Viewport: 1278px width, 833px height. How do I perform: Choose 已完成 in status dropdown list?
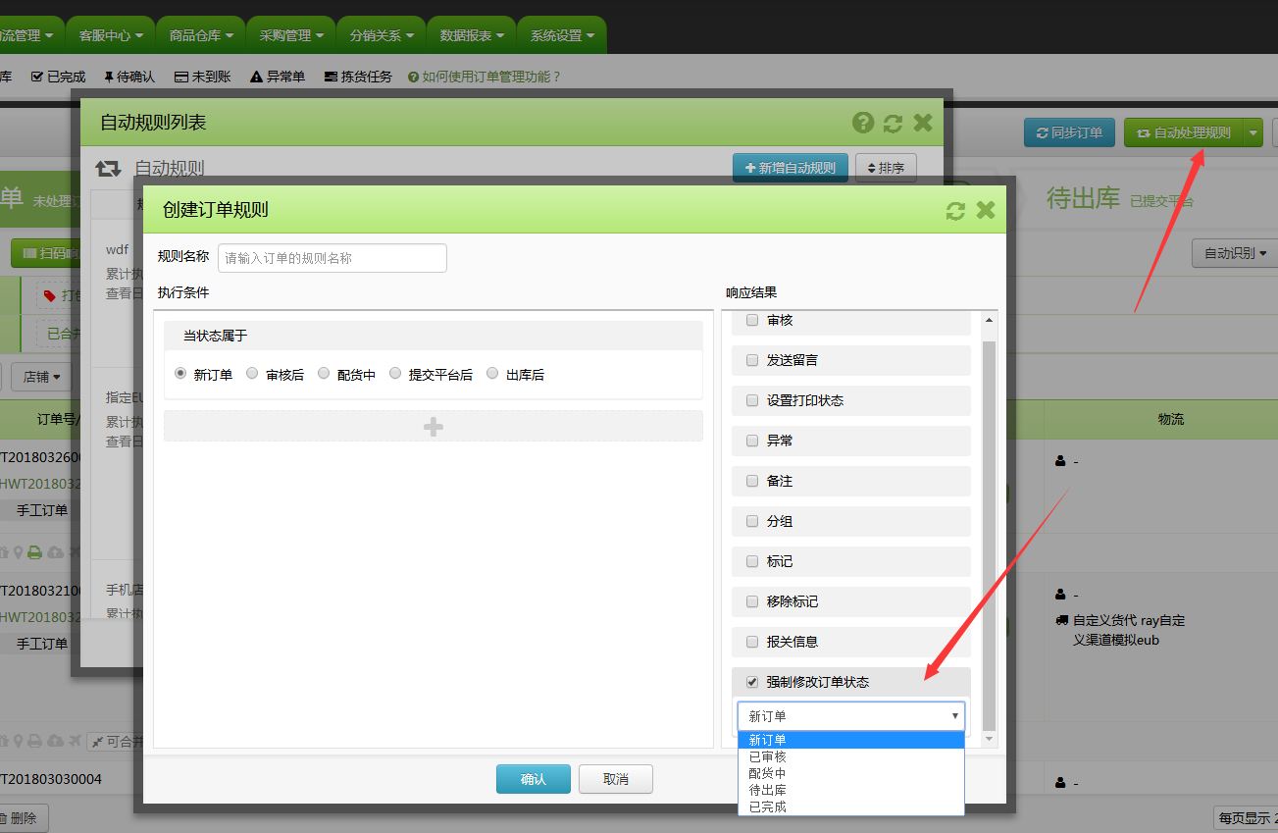pos(851,807)
